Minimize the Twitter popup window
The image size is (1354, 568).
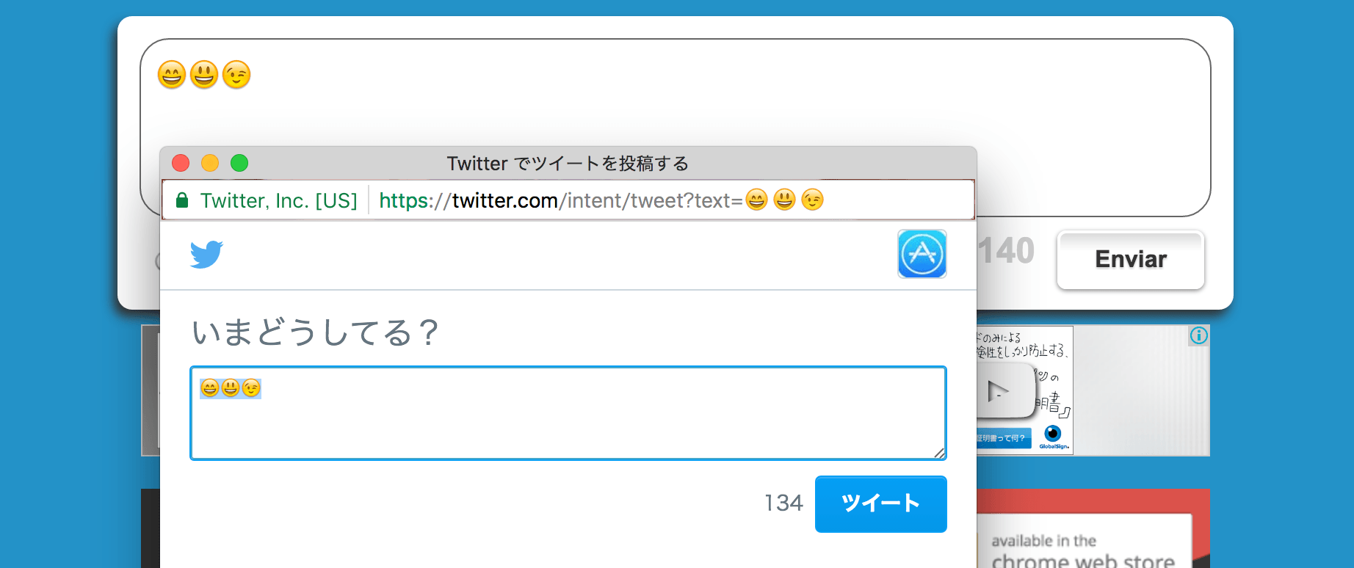click(x=210, y=163)
